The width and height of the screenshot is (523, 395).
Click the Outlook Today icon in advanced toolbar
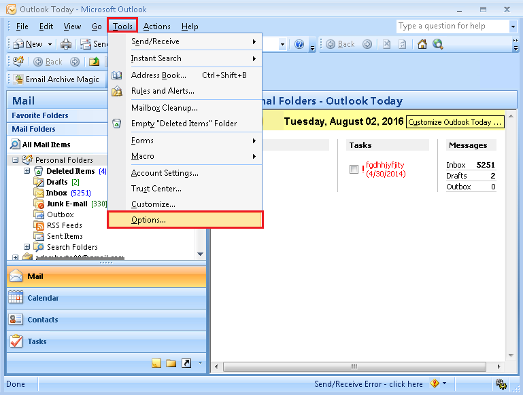tap(18, 61)
